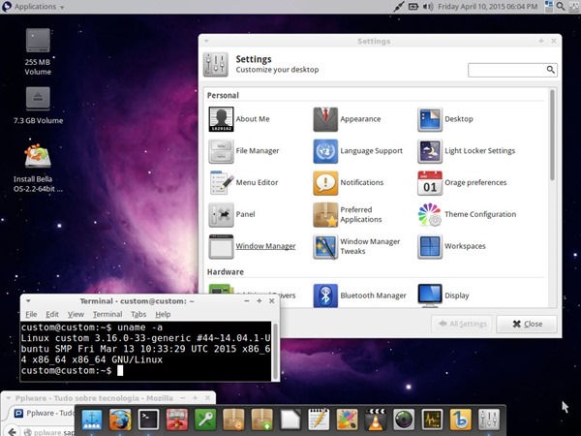
Task: Open Desktop settings
Action: (x=445, y=119)
